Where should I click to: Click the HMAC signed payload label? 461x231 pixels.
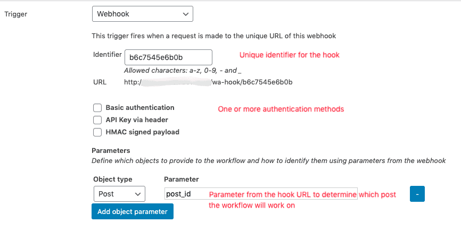(143, 132)
